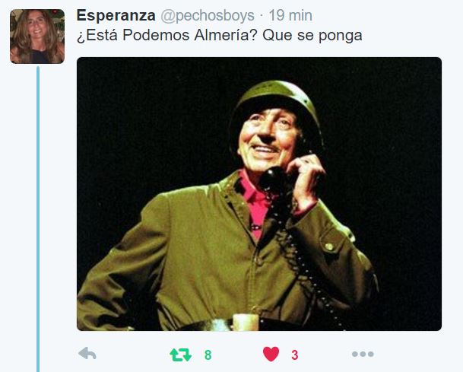The width and height of the screenshot is (463, 372).
Task: Reply to Esperanza's tweet with arrow icon
Action: [x=87, y=354]
